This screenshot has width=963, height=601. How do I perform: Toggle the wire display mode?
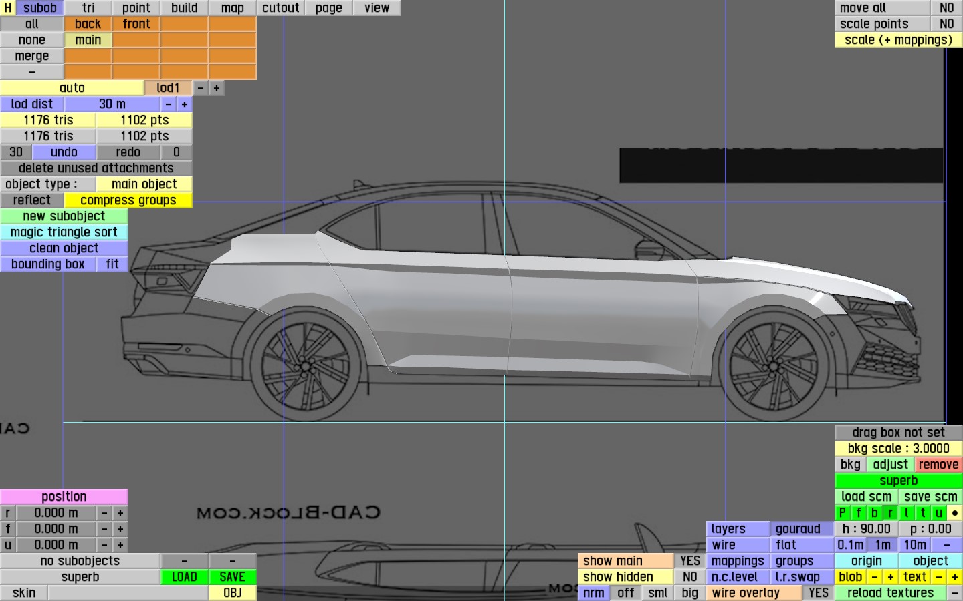pyautogui.click(x=738, y=545)
